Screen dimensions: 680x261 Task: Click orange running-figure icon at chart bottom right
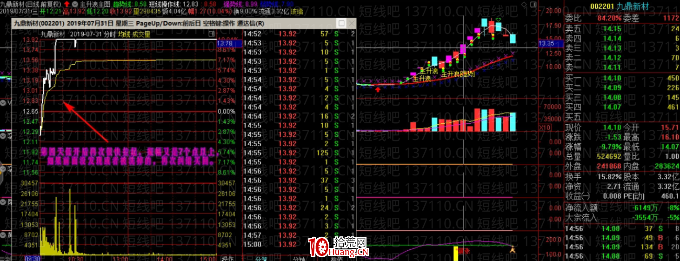[x=513, y=250]
